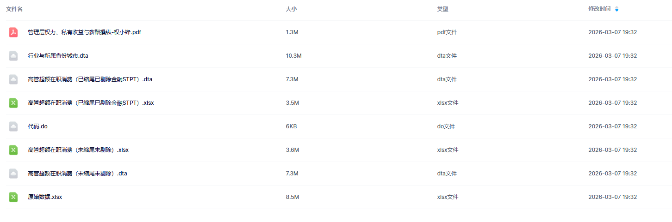The width and height of the screenshot is (672, 222).
Task: Click the file icon next to 代码.do
Action: click(13, 126)
